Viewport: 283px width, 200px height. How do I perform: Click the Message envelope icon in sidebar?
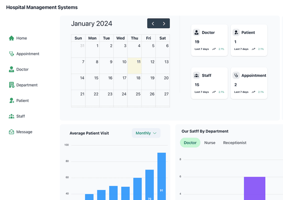pos(11,132)
